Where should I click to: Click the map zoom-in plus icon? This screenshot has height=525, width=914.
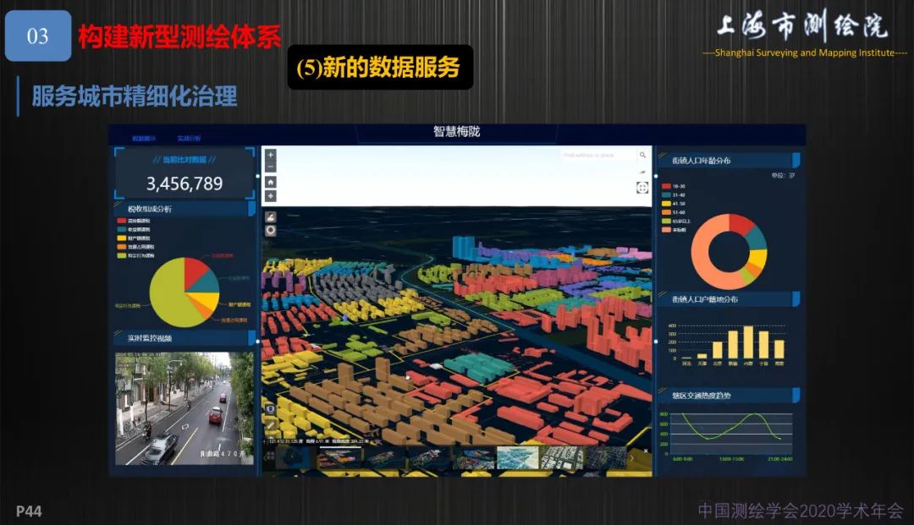pos(271,155)
